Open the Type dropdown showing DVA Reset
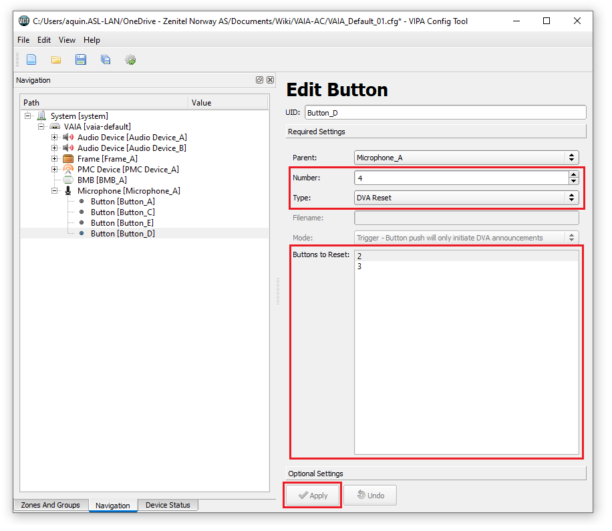 (x=466, y=198)
